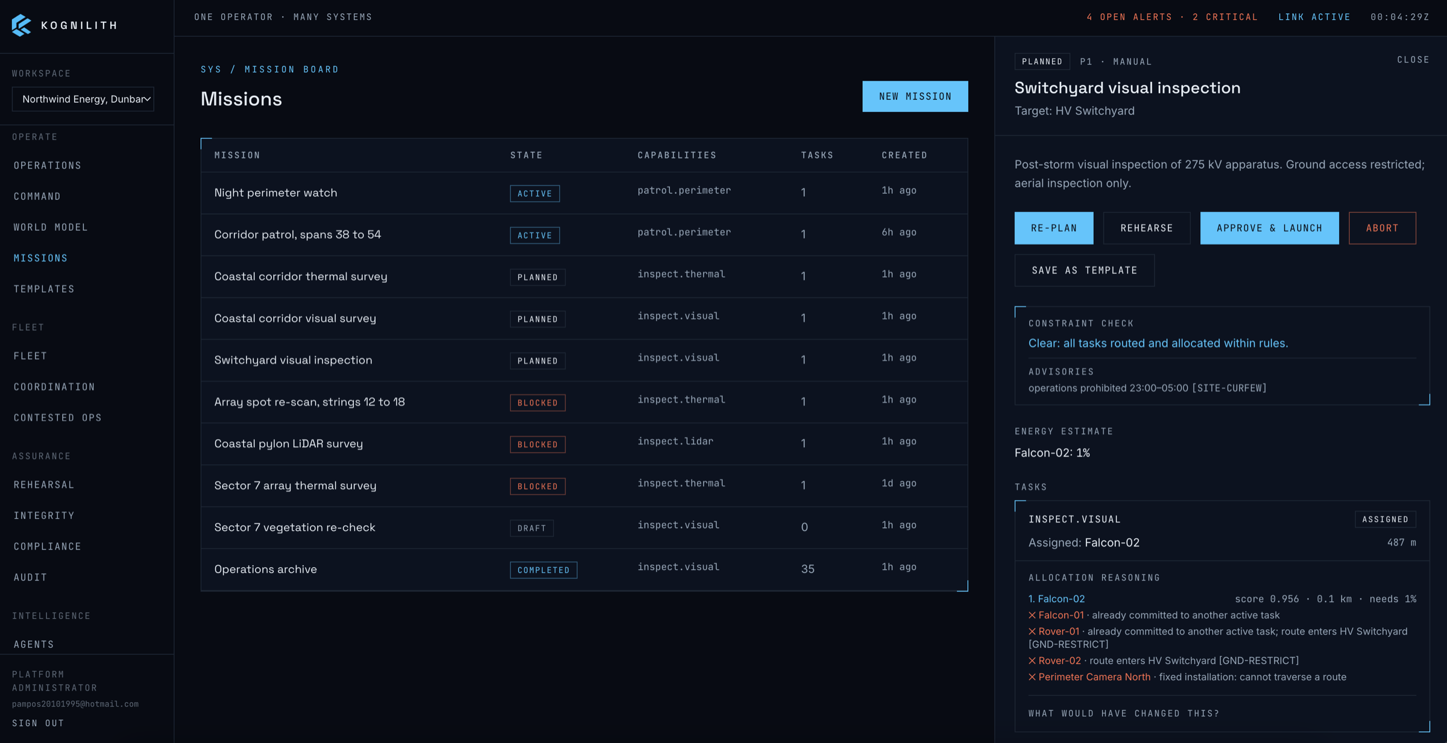Screen dimensions: 1447x743
Task: Expand the What Would Have Changed This section
Action: (x=1124, y=713)
